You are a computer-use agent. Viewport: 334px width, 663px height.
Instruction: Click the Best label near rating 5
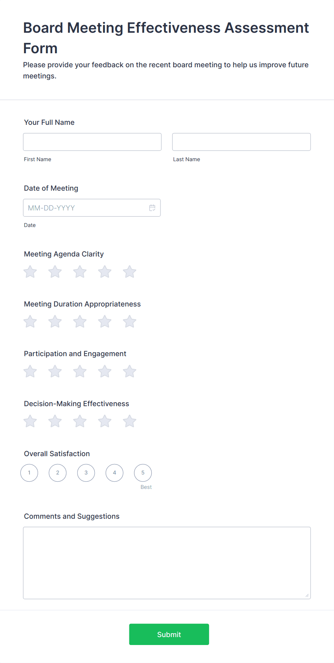(146, 487)
